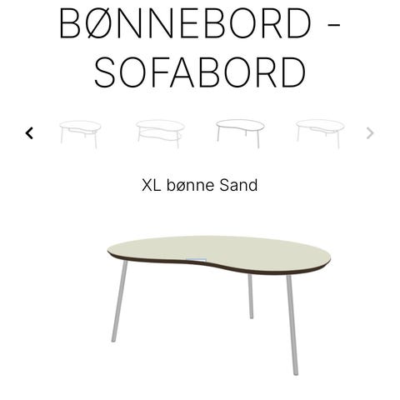Click the sand-colored bean tabletop surface
The width and height of the screenshot is (400, 400).
217,250
